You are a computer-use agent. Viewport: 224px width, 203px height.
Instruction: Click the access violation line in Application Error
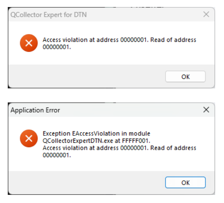(119, 148)
